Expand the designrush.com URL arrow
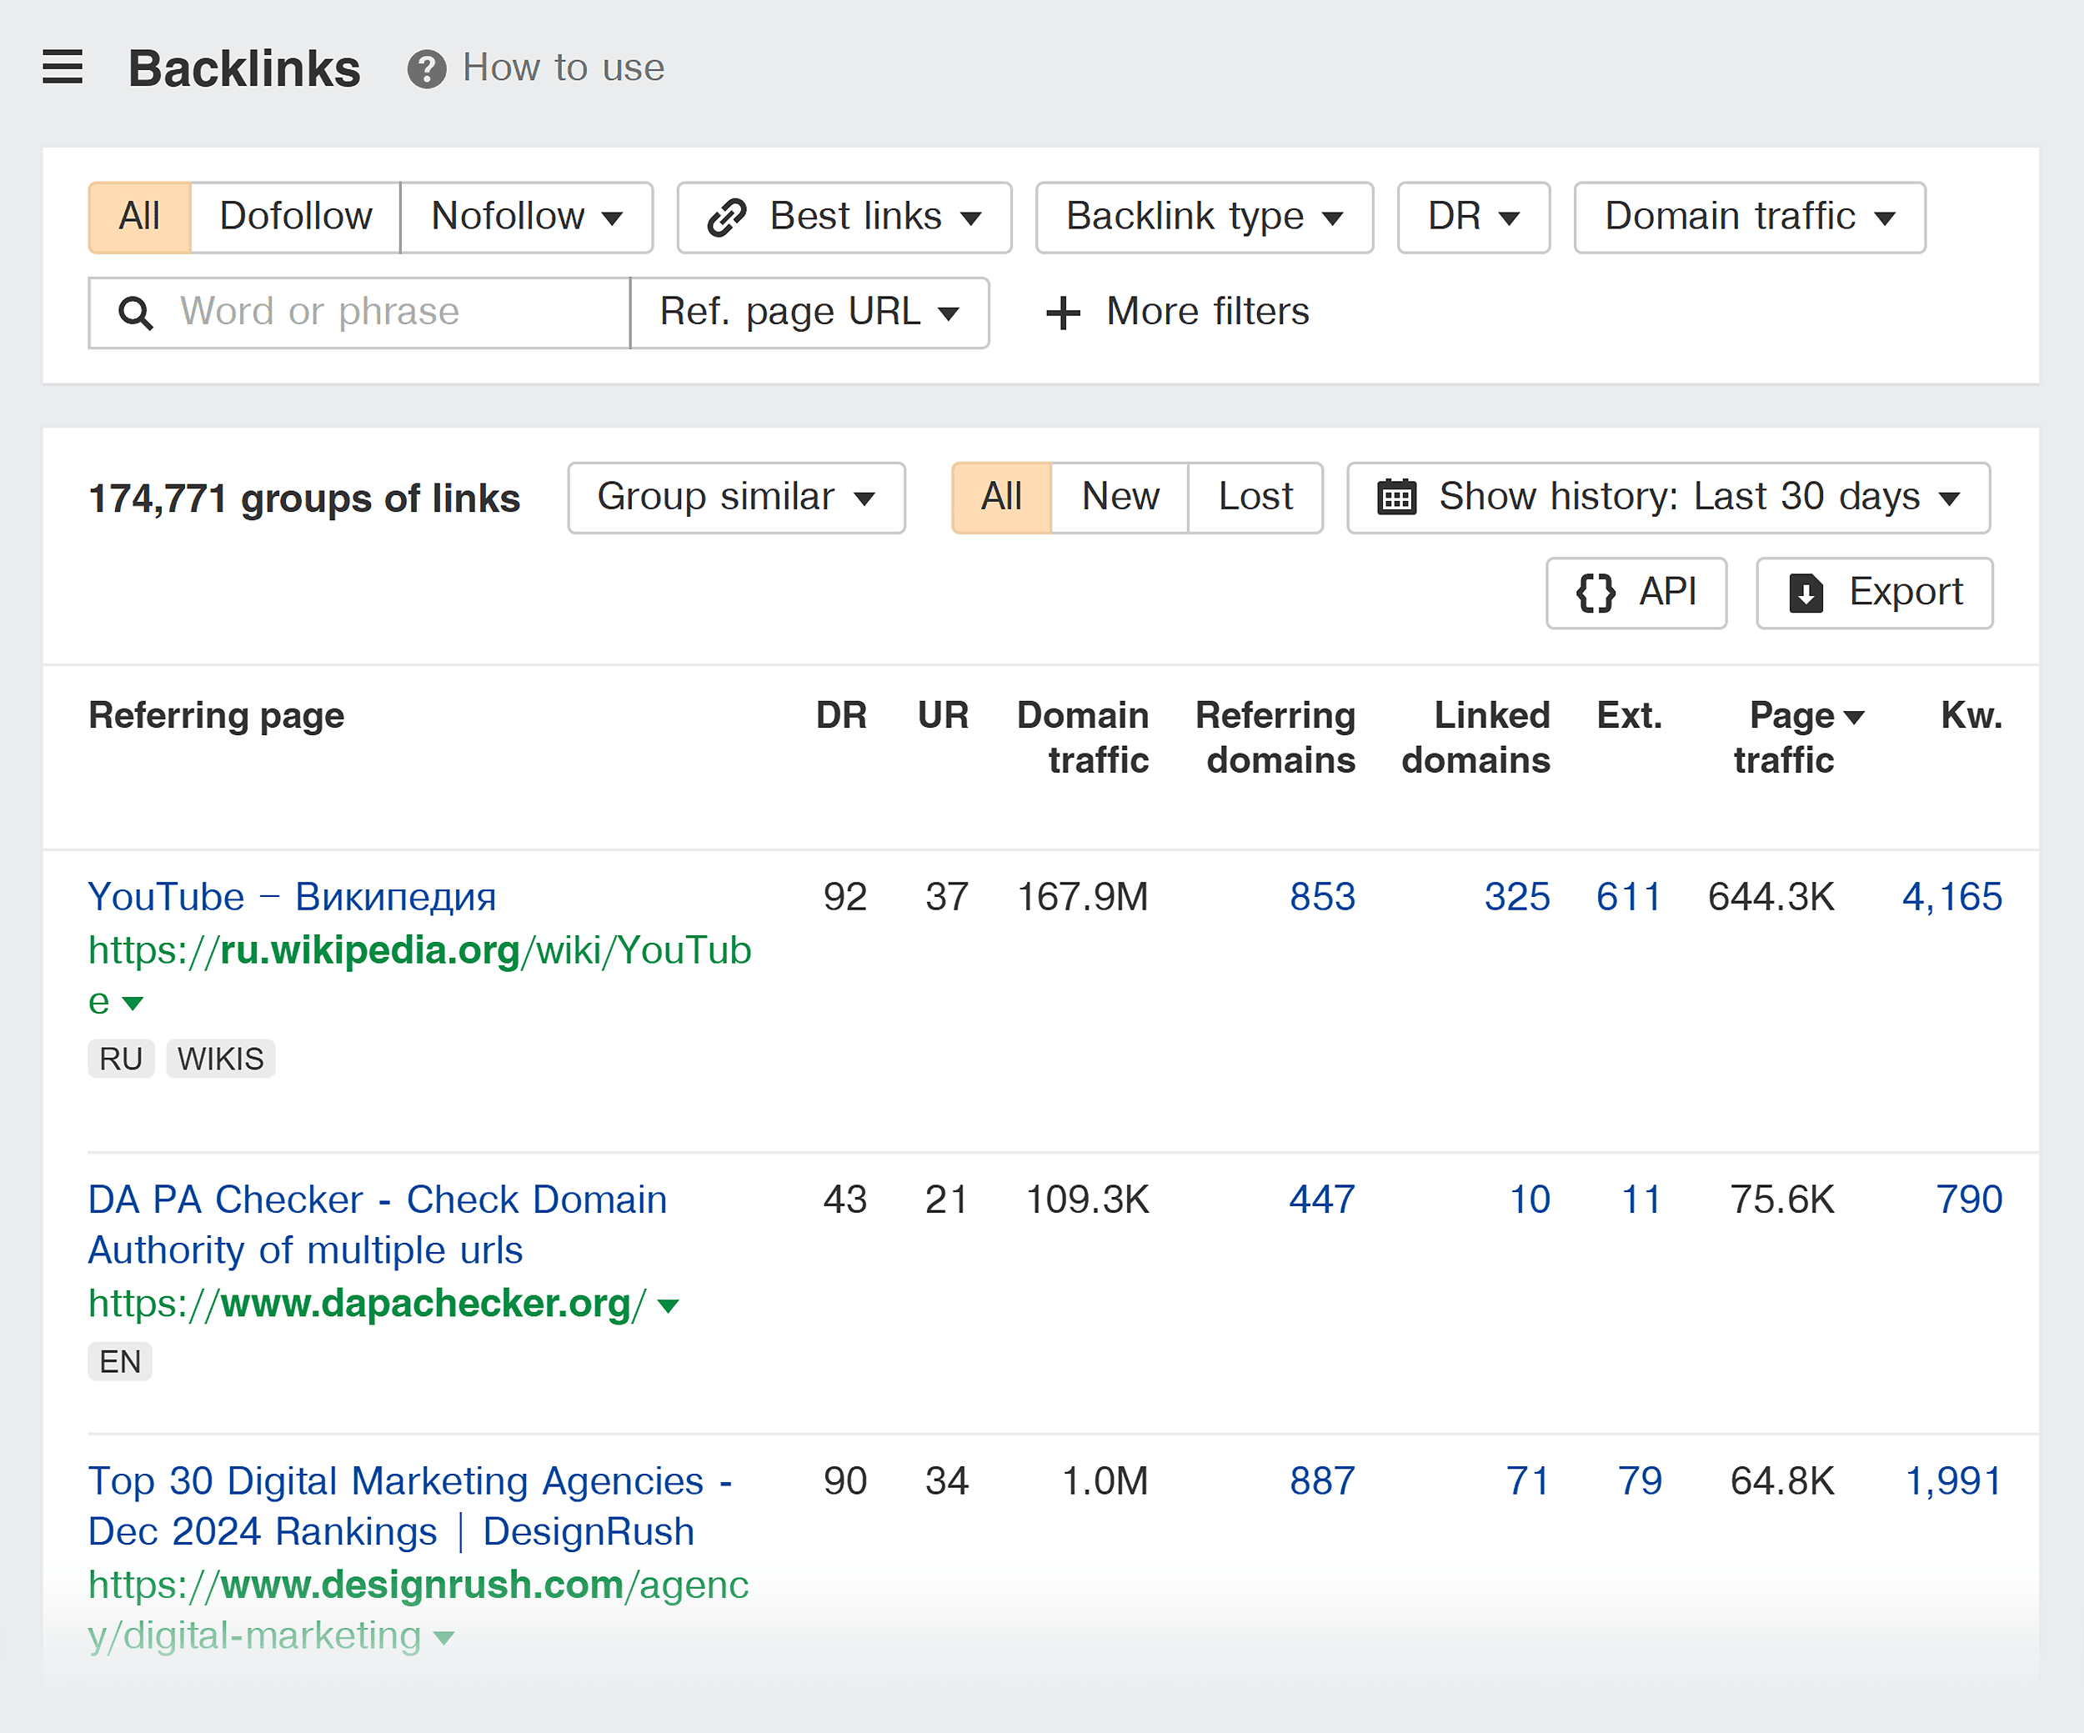2084x1733 pixels. click(444, 1638)
